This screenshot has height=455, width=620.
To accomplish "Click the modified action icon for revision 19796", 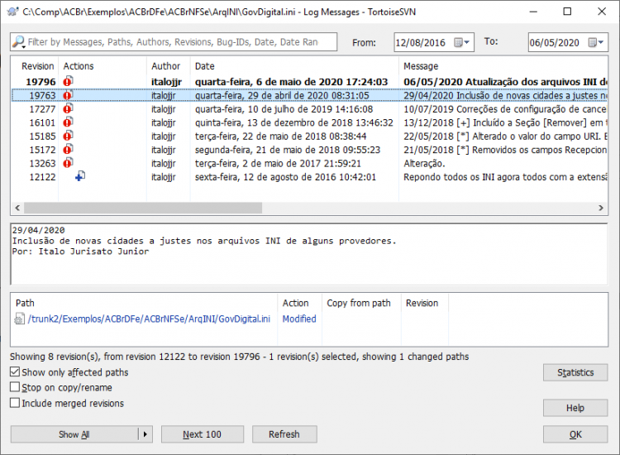I will pos(68,81).
